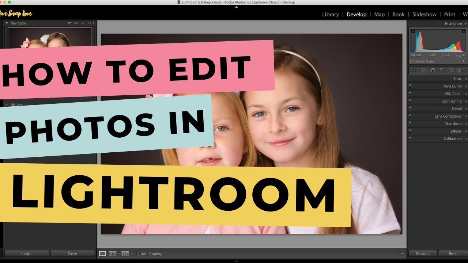Open the Slideshow module
Screen dimensions: 468x263
pos(424,14)
